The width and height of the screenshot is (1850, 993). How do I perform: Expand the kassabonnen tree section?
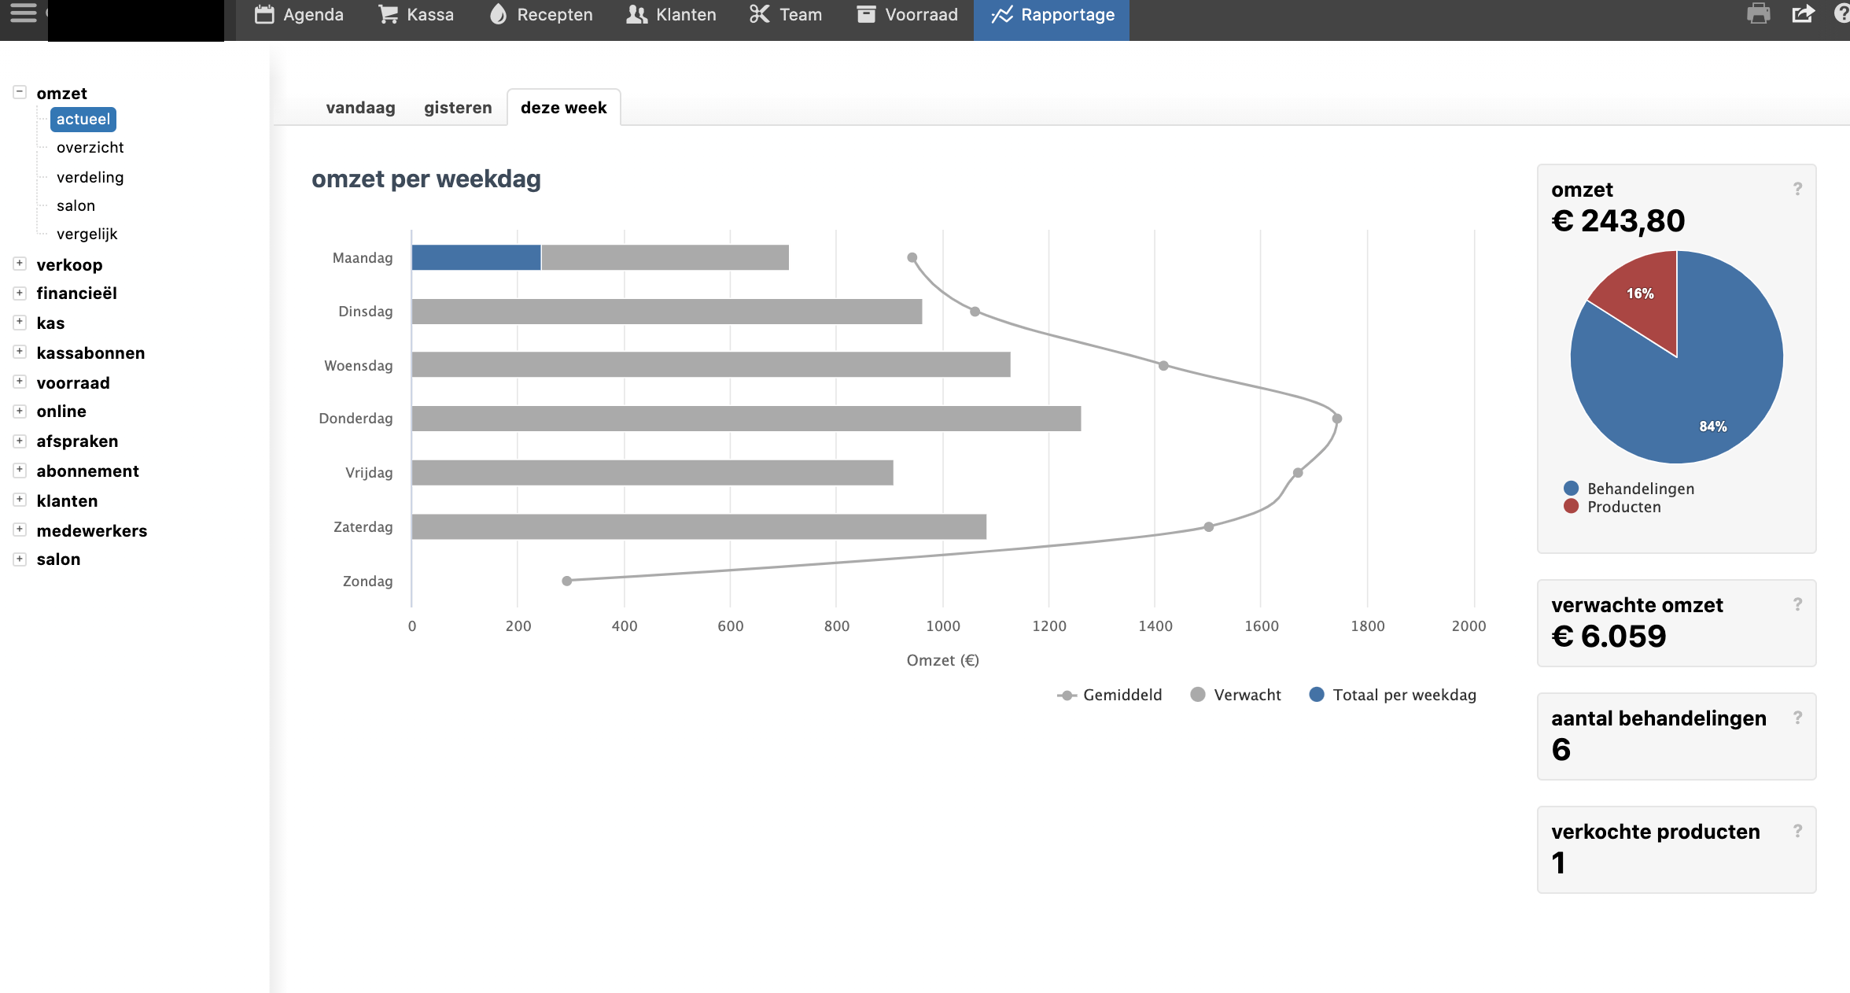coord(20,352)
